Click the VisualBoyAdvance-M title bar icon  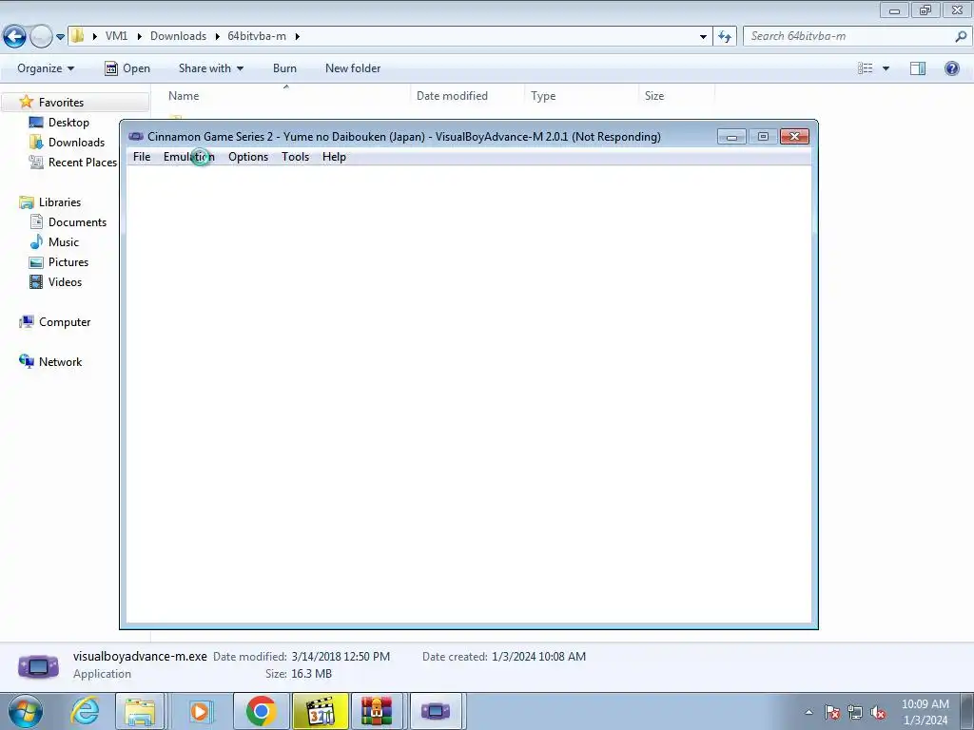coord(136,137)
